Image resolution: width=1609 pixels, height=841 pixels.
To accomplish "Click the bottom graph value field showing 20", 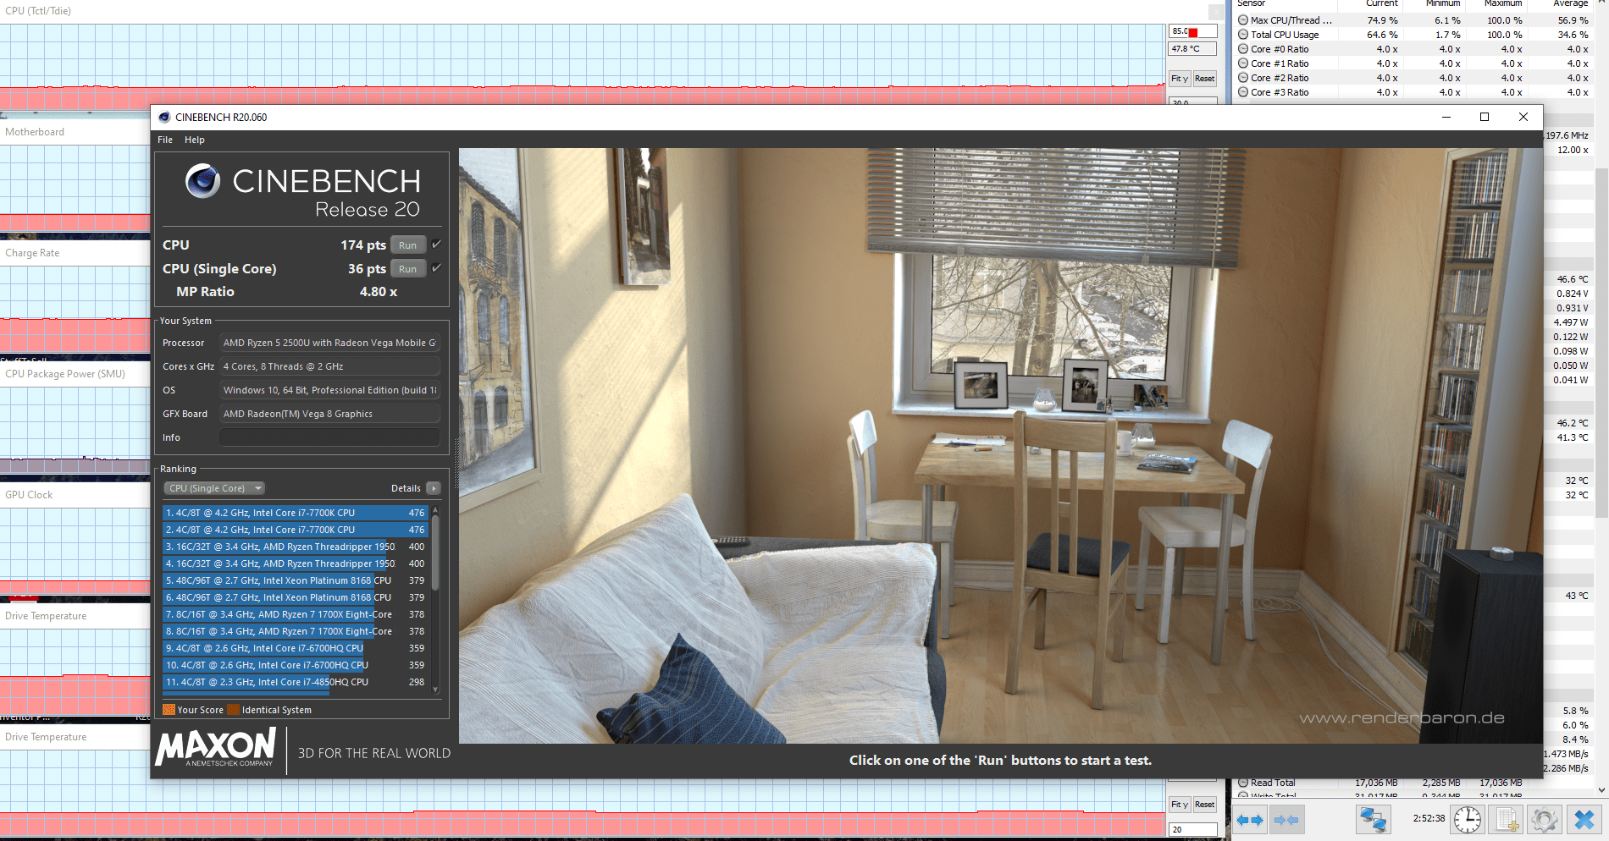I will [x=1192, y=829].
